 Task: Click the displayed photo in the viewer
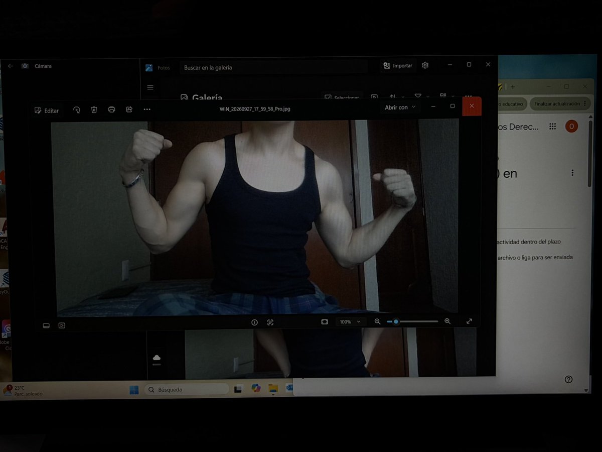(255, 217)
